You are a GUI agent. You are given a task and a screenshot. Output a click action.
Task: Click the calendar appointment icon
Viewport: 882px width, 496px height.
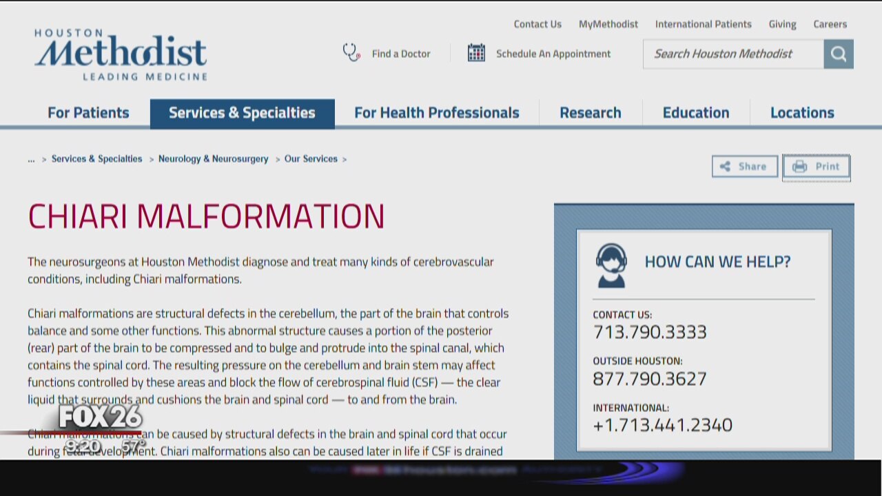coord(476,53)
